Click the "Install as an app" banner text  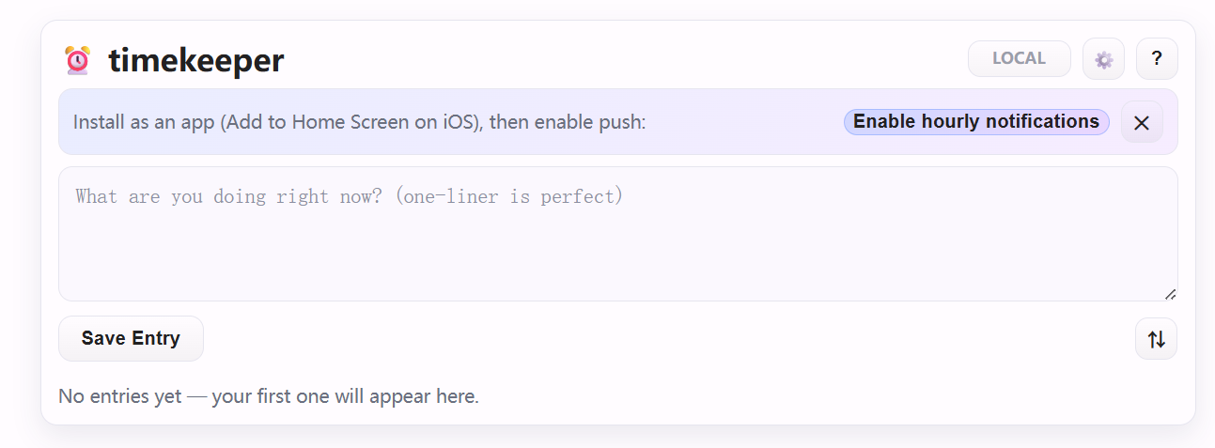[x=235, y=122]
